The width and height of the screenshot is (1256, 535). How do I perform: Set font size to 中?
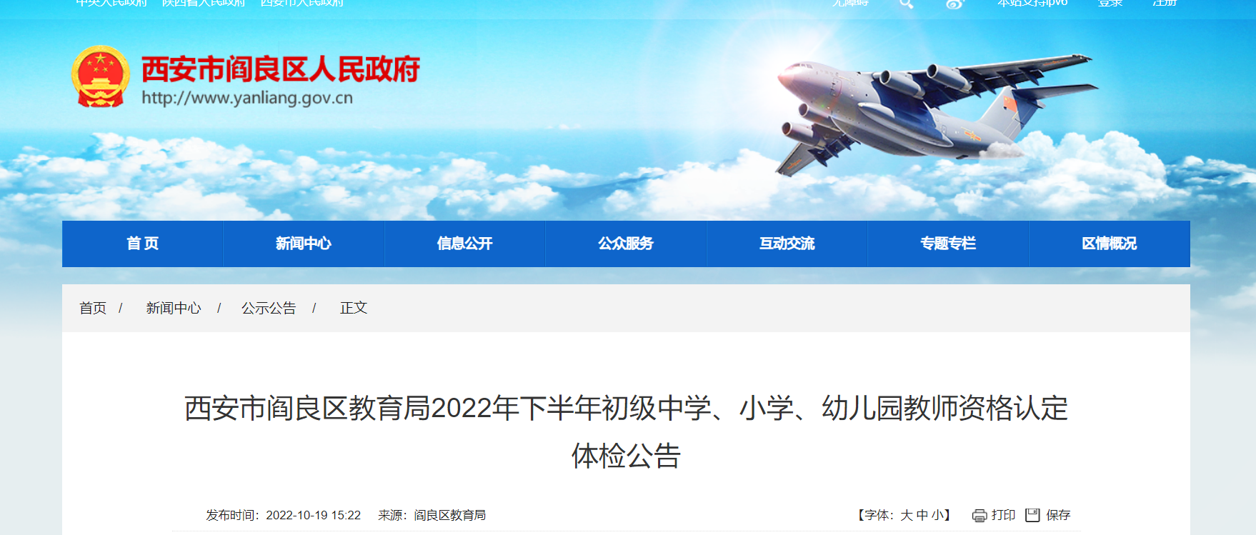(x=922, y=515)
